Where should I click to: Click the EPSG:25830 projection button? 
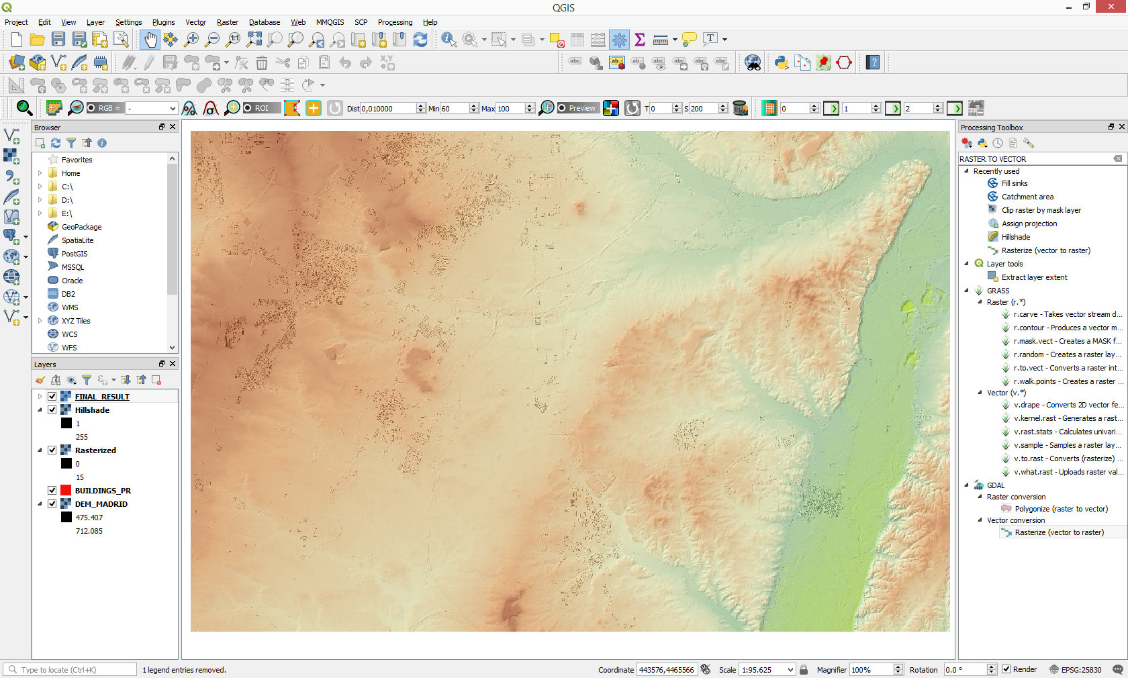1075,670
